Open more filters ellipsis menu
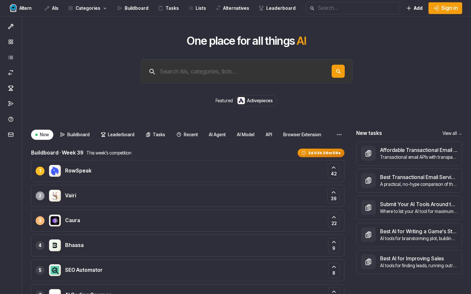The width and height of the screenshot is (471, 294). [339, 135]
